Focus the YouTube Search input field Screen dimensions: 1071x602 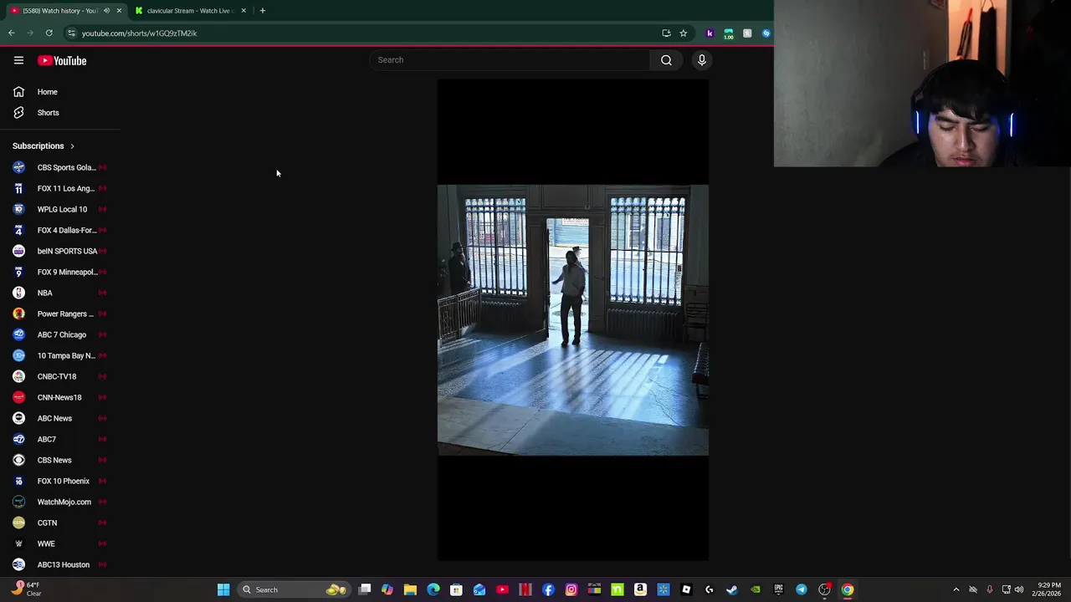(510, 60)
